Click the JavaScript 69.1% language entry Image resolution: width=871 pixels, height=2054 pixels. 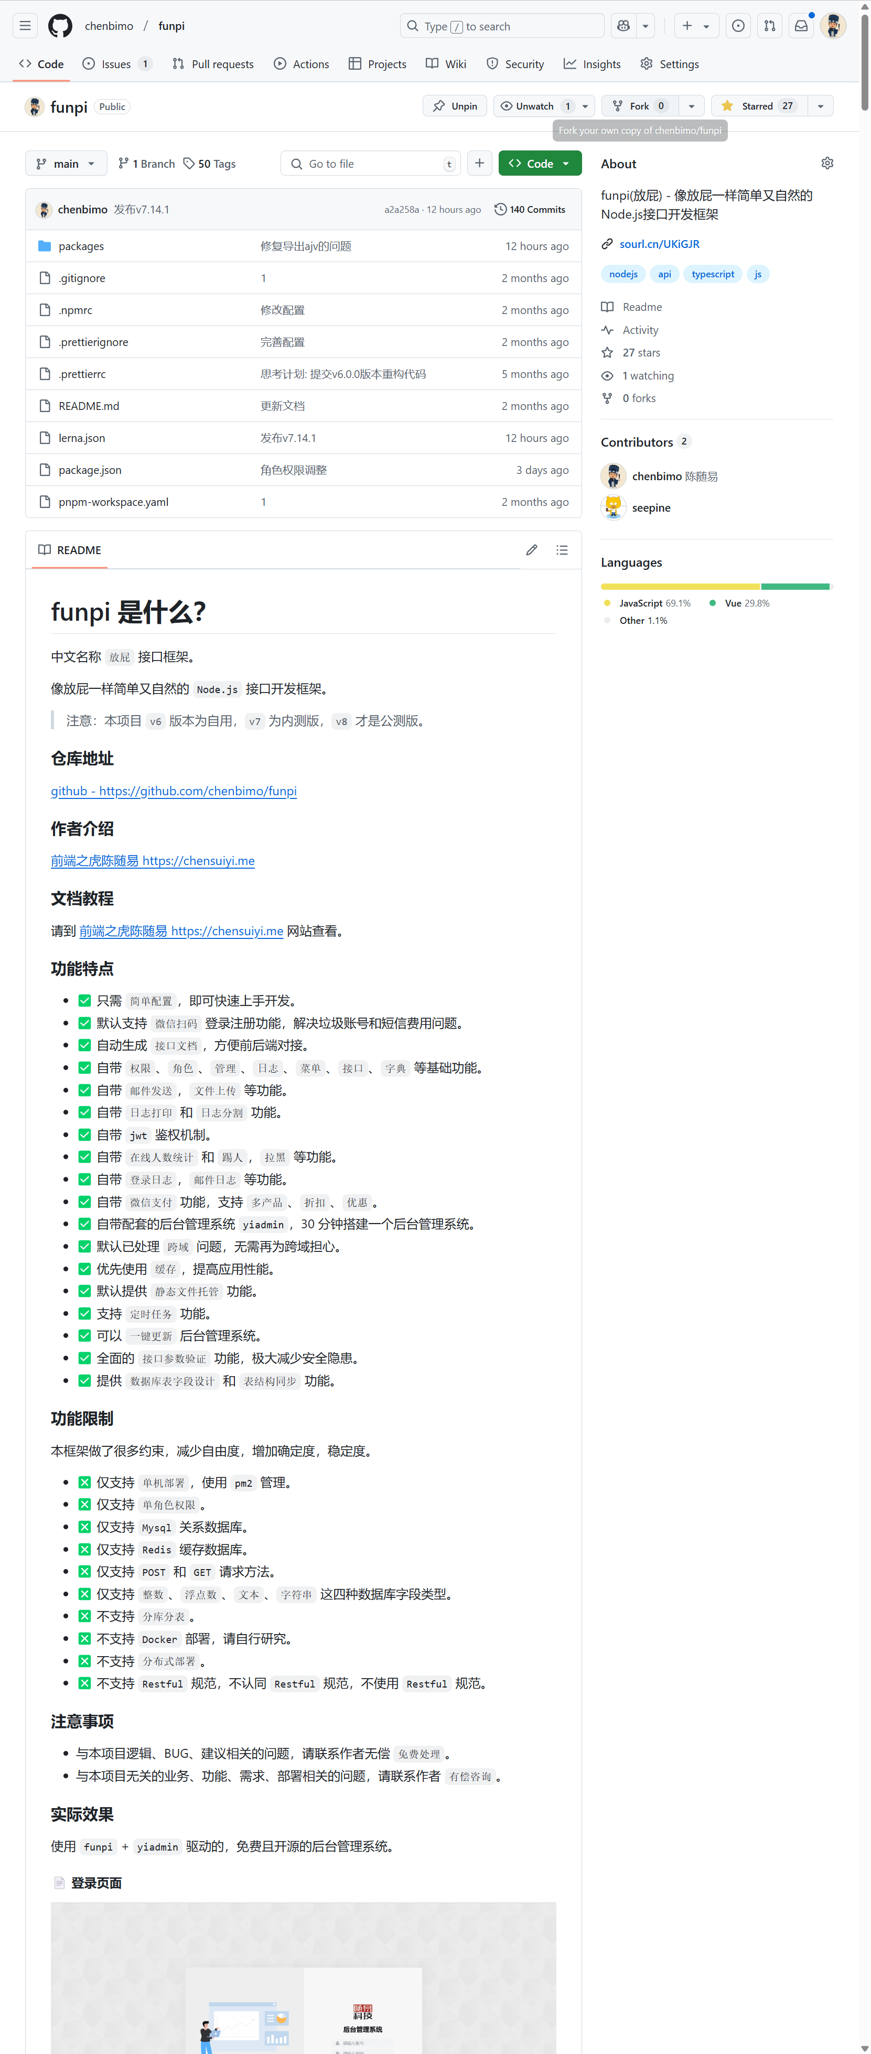coord(648,603)
